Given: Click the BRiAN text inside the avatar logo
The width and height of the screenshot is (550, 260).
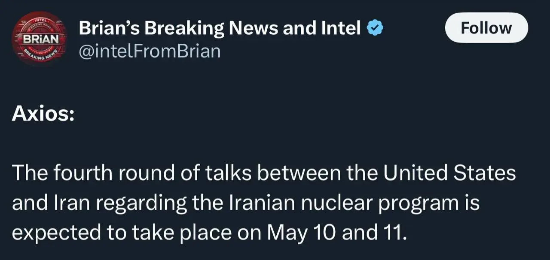Looking at the screenshot, I should 39,38.
